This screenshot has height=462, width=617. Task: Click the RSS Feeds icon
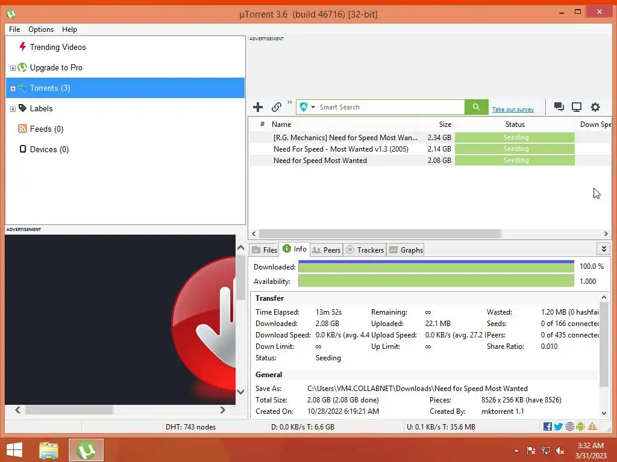(22, 129)
